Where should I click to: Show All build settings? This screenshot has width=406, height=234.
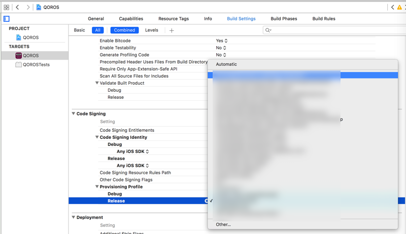click(x=97, y=30)
